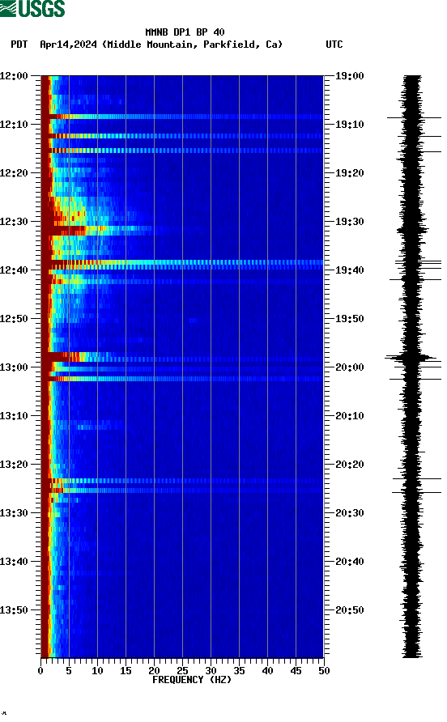Click the 19:30 UTC time label
The image size is (447, 722).
pos(349,222)
